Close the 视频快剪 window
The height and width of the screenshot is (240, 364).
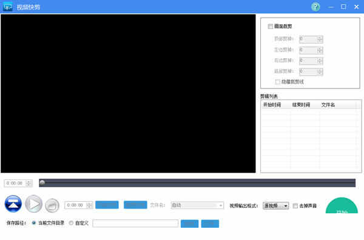click(357, 7)
